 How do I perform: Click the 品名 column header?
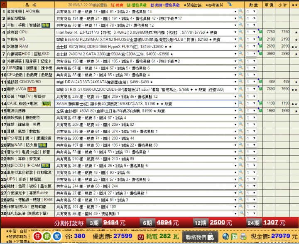pyautogui.click(x=31, y=5)
